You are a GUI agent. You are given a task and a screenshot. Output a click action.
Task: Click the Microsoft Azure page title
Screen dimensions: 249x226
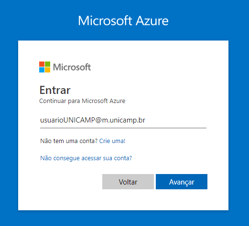[123, 21]
